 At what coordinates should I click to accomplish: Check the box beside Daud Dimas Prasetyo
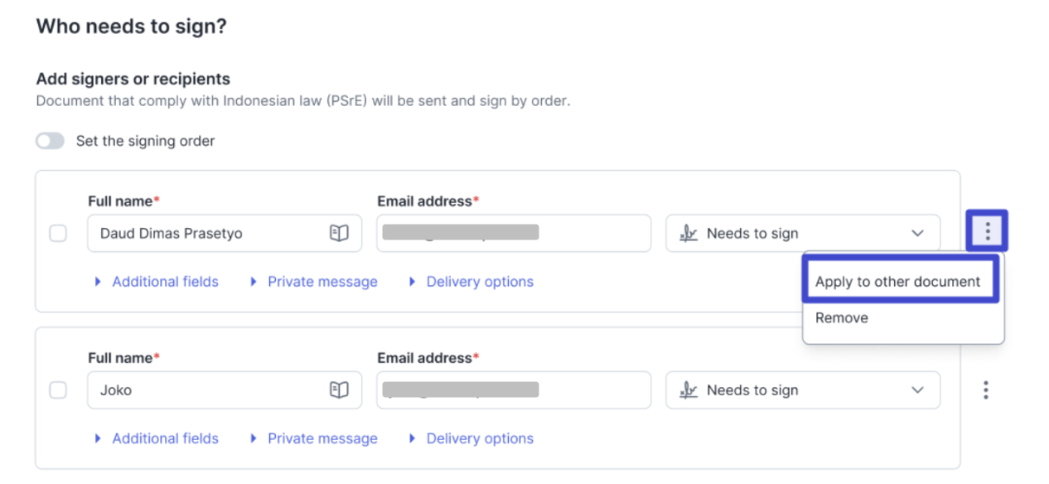click(x=58, y=234)
